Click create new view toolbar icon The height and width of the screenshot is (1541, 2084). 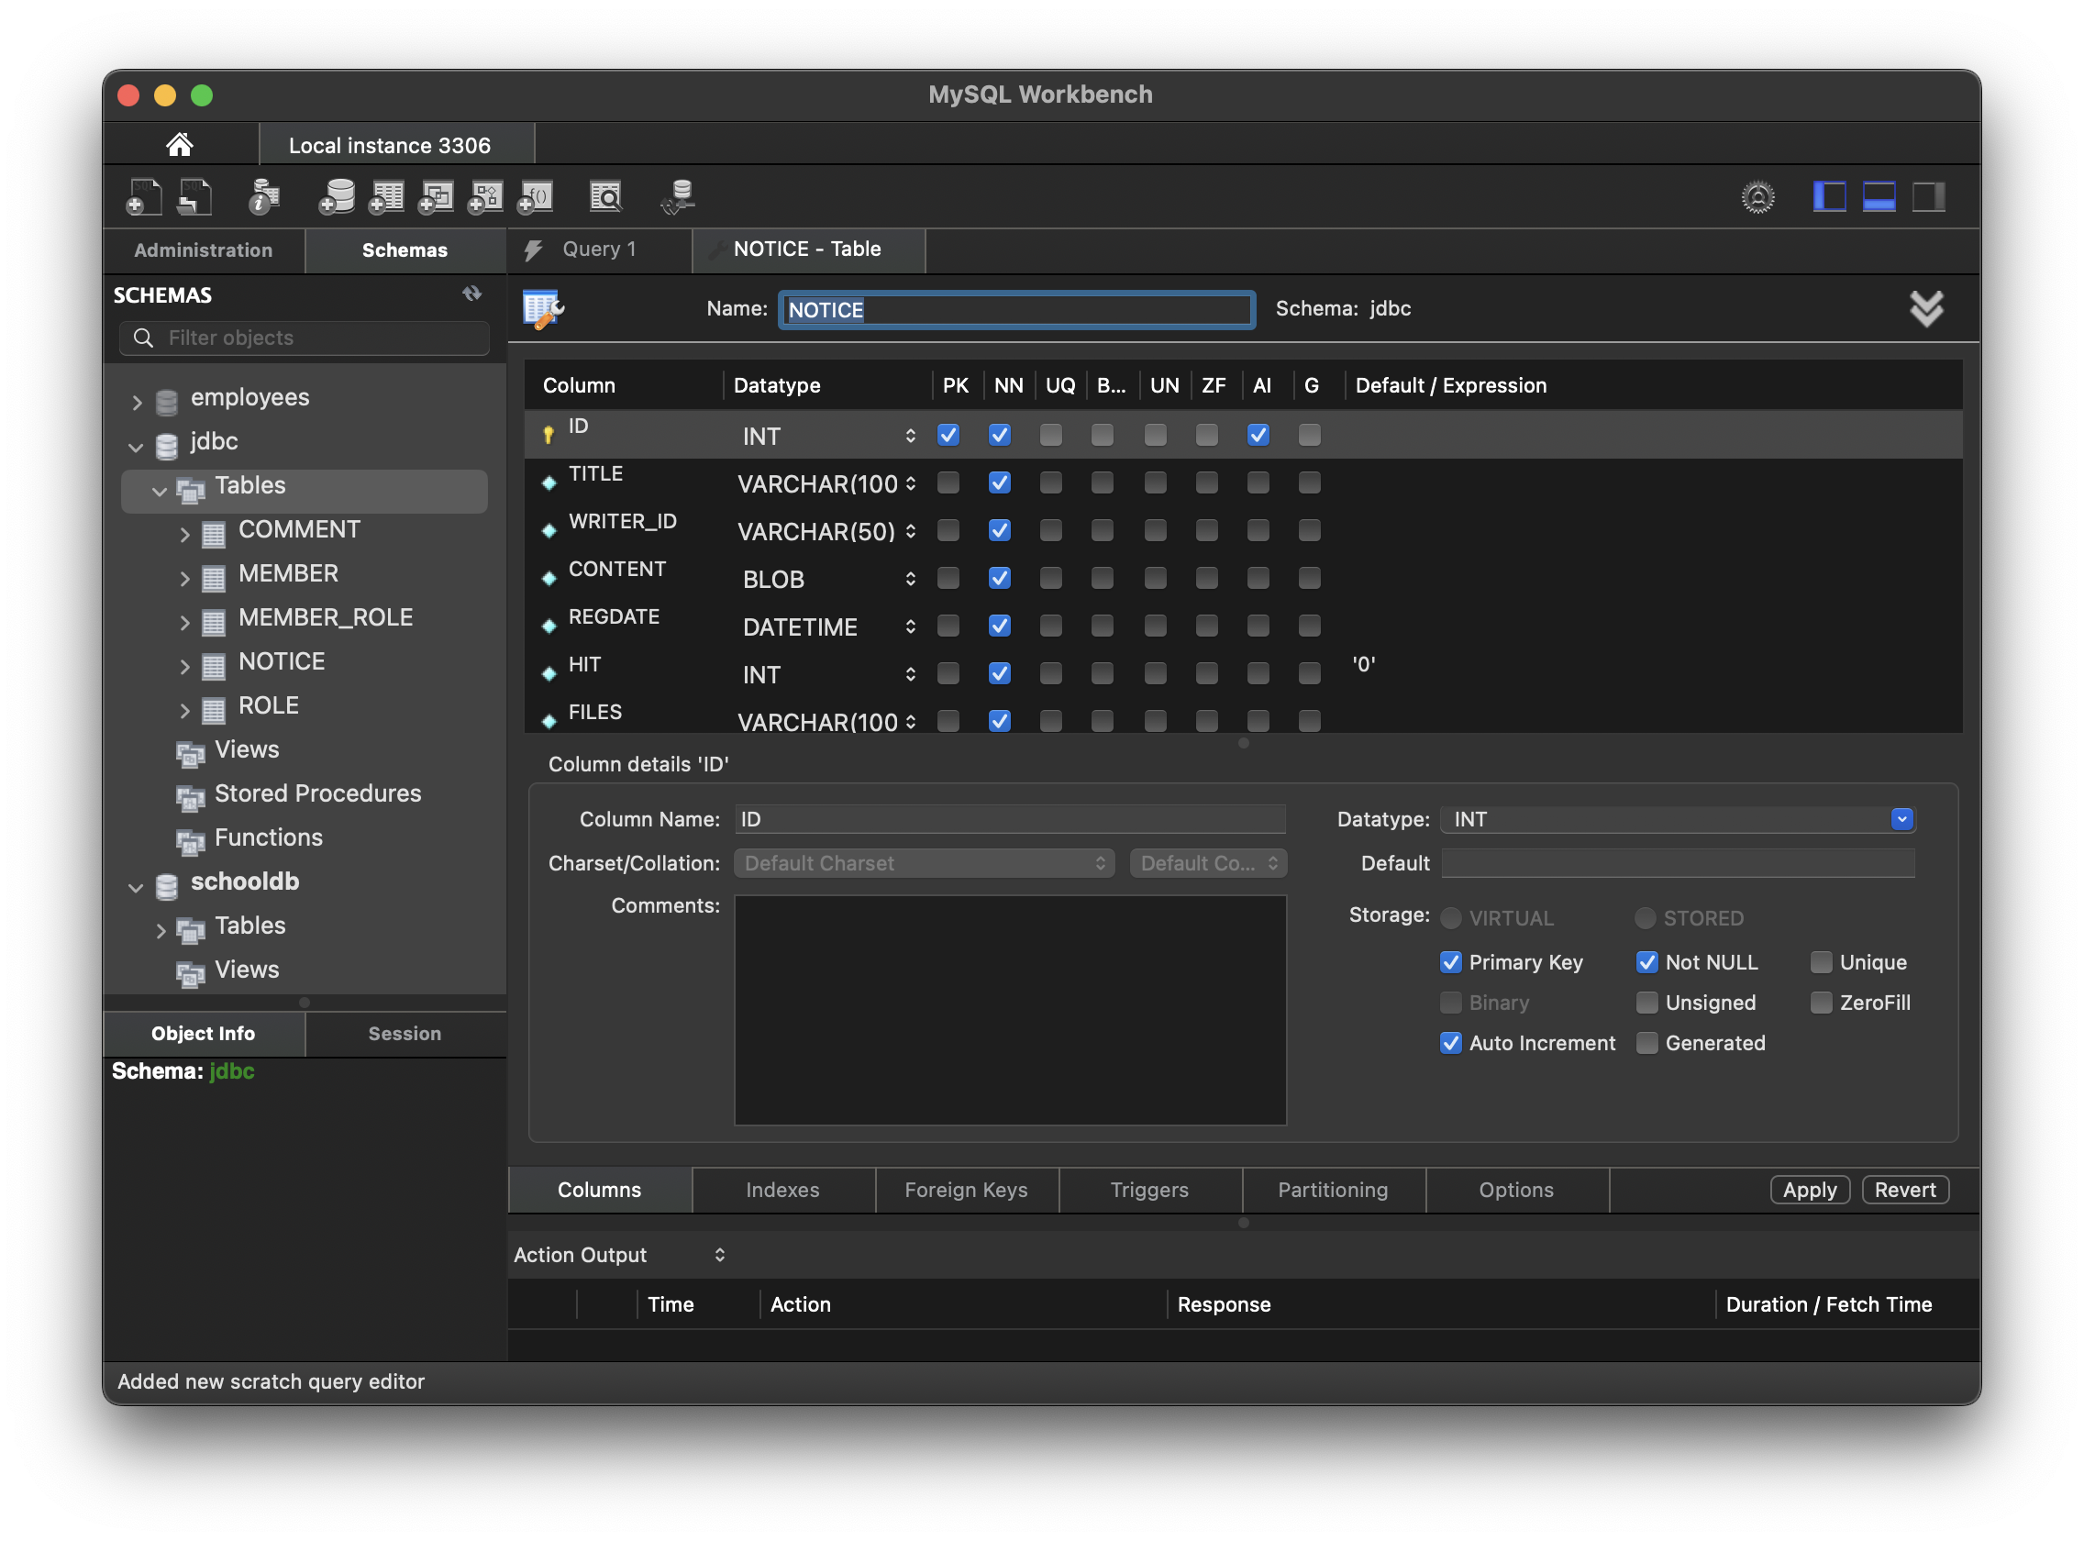point(436,197)
